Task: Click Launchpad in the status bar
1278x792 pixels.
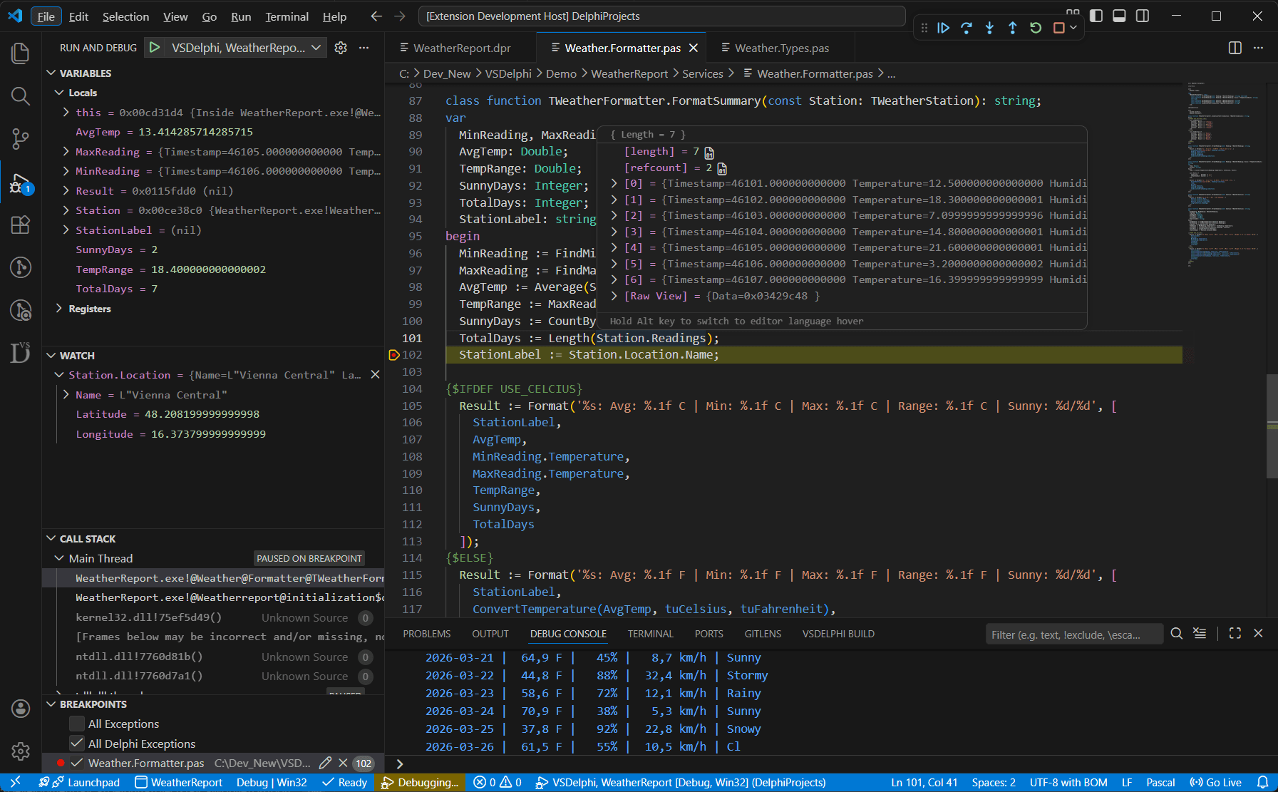Action: point(93,782)
